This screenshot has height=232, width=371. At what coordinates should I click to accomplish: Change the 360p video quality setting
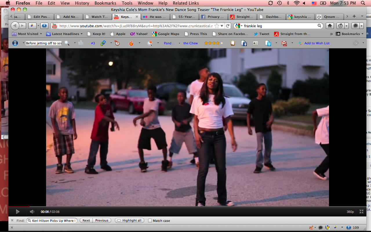[350, 212]
